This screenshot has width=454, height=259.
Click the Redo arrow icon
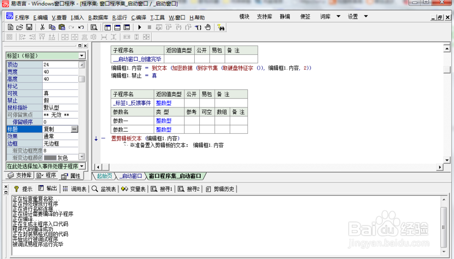click(71, 27)
